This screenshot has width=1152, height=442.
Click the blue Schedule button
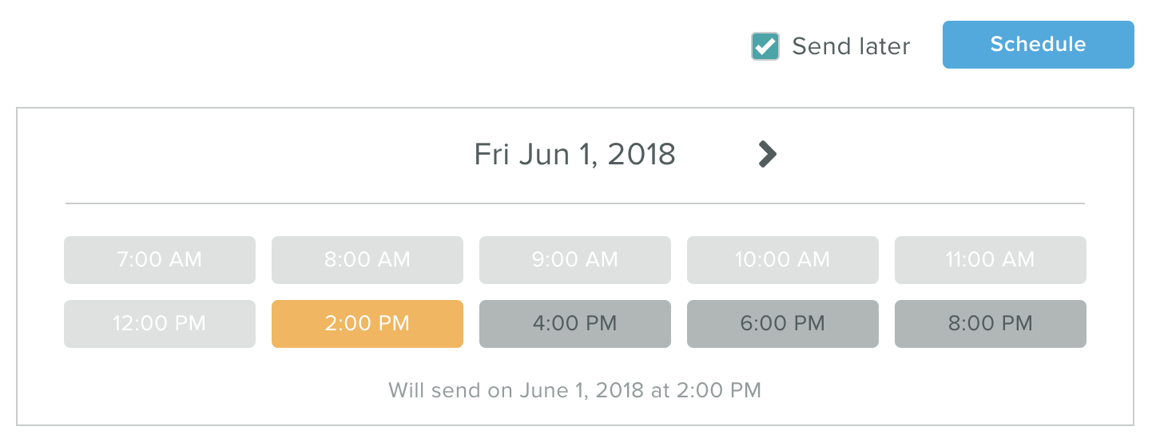(1038, 45)
